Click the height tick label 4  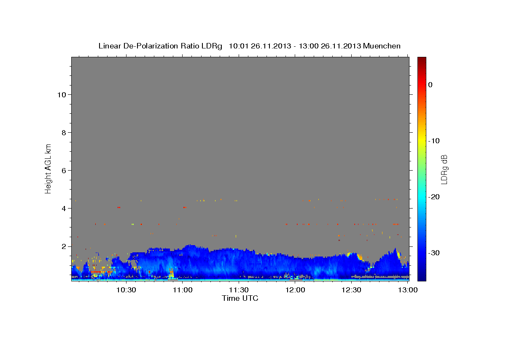(63, 209)
